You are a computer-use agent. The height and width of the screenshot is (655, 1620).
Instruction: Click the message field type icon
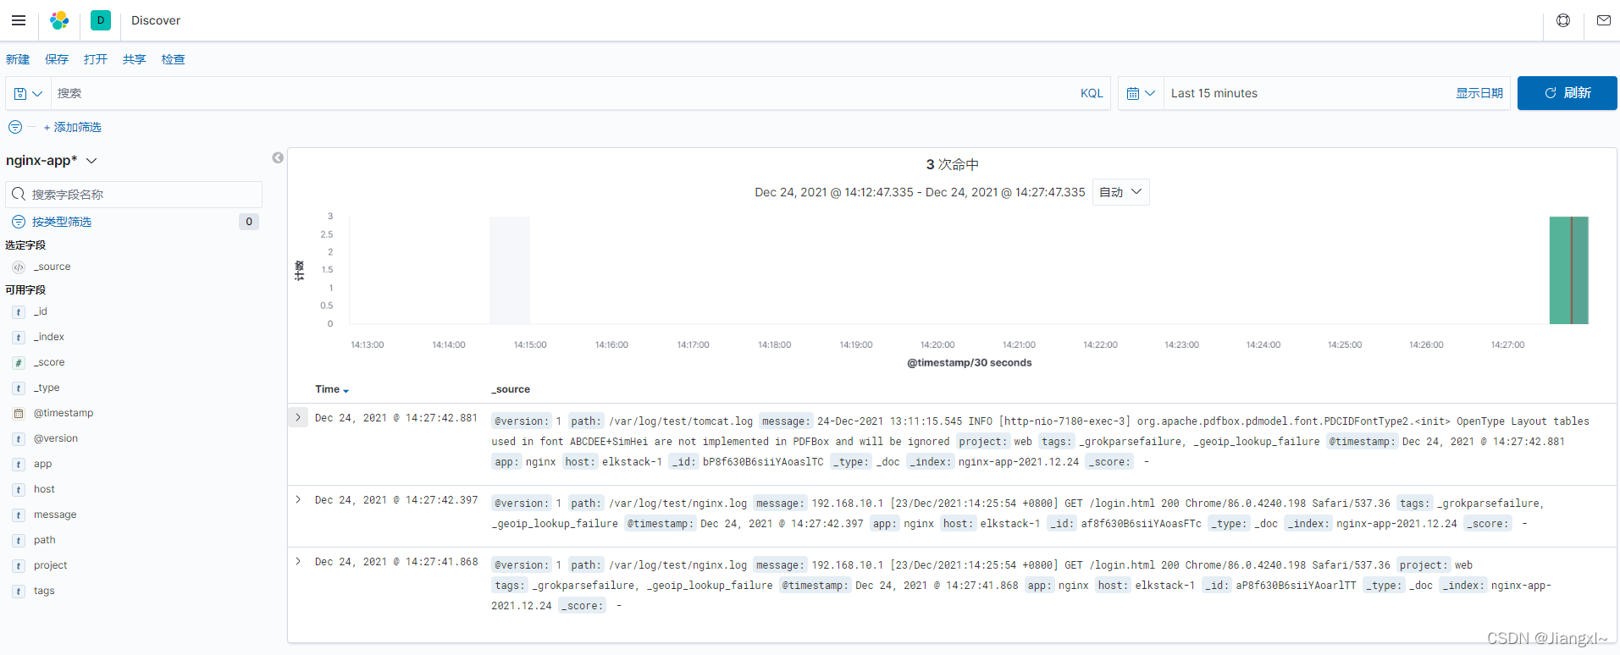click(x=19, y=515)
